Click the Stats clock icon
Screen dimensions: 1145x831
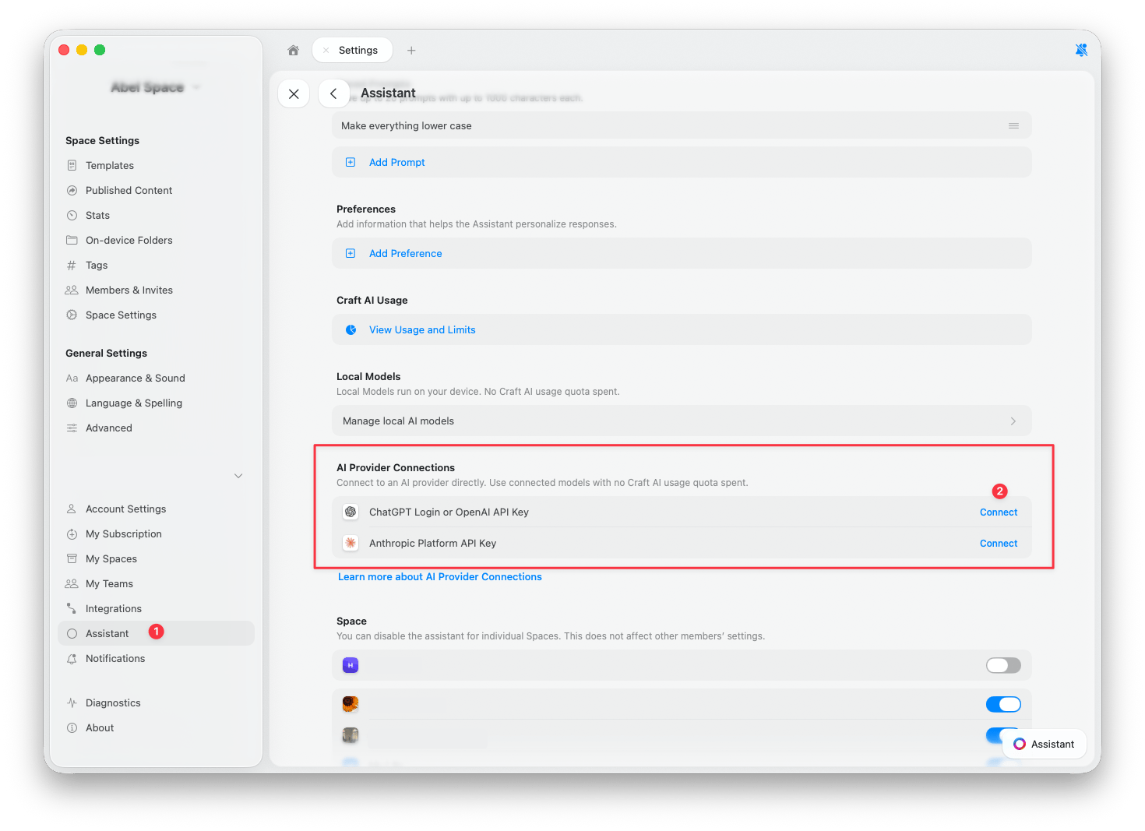tap(72, 215)
